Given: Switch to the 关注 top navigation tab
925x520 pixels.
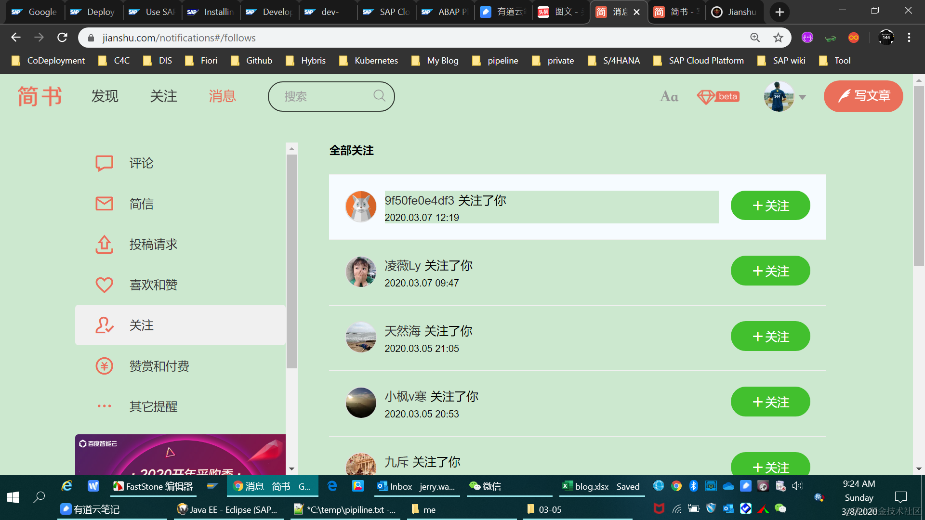Looking at the screenshot, I should [163, 96].
